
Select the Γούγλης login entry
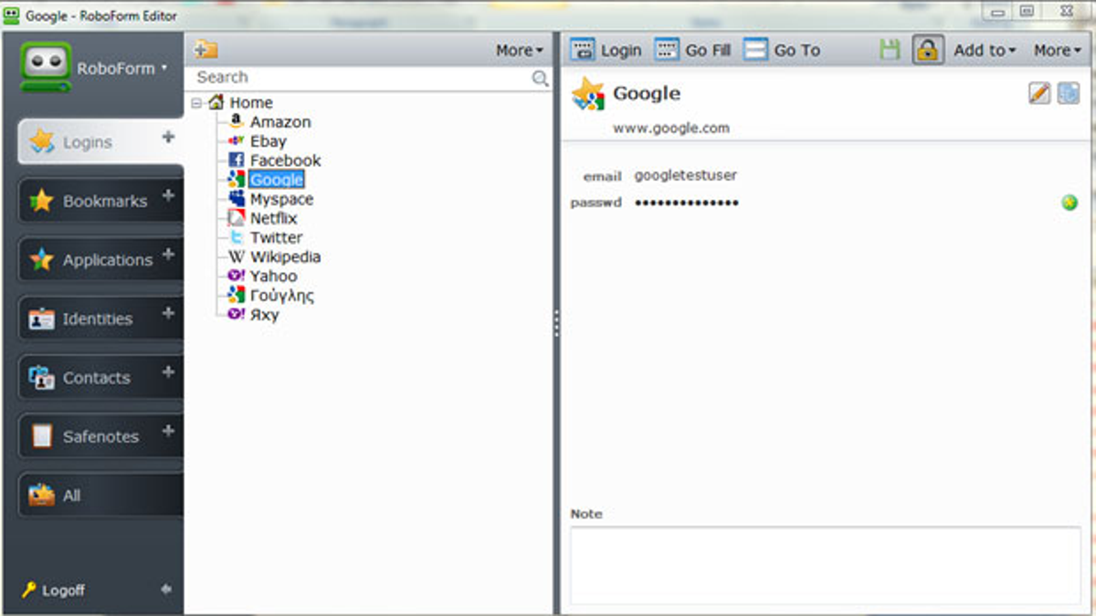282,296
